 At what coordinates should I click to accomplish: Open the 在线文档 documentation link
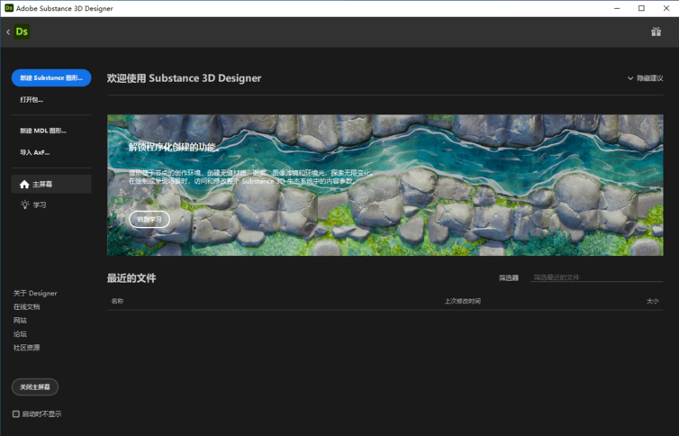point(26,306)
